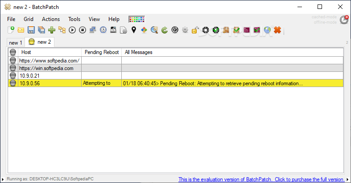Open the Actions menu
Image resolution: width=351 pixels, height=183 pixels.
tap(51, 19)
